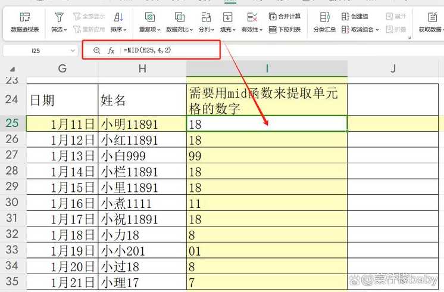Expand the 筛选 dropdown arrow
The image size is (444, 292).
click(65, 30)
